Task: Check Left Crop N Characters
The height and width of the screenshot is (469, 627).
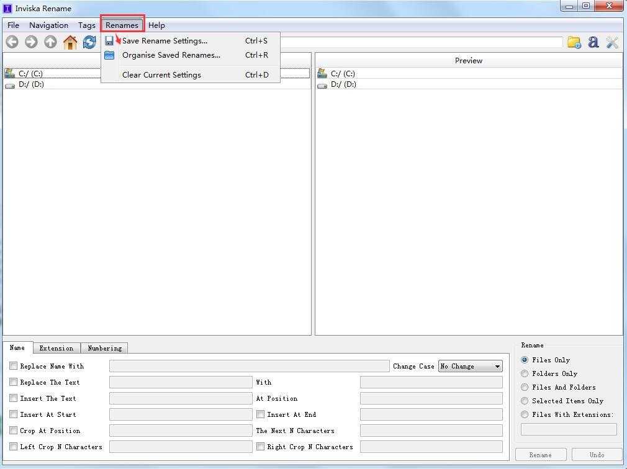Action: 13,446
